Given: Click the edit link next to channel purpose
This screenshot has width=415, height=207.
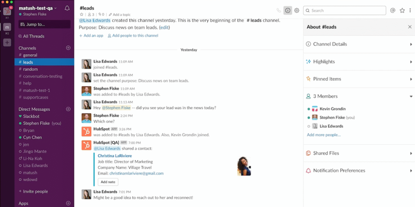Looking at the screenshot, I should point(165,27).
